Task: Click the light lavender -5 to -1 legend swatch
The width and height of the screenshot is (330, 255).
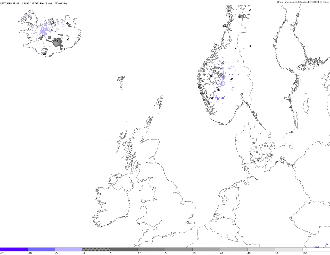Action: (69, 249)
